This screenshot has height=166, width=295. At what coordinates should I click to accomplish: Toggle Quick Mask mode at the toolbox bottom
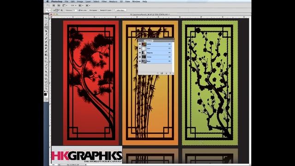tap(46, 99)
